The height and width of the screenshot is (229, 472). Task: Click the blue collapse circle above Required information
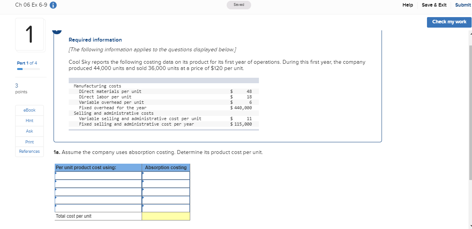(57, 31)
